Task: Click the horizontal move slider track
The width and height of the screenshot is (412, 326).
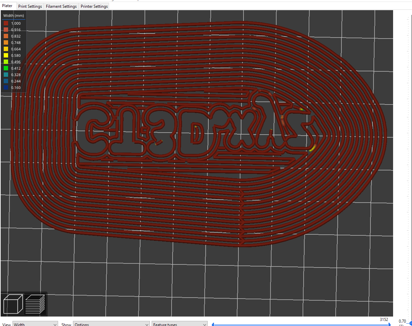Action: click(301, 324)
